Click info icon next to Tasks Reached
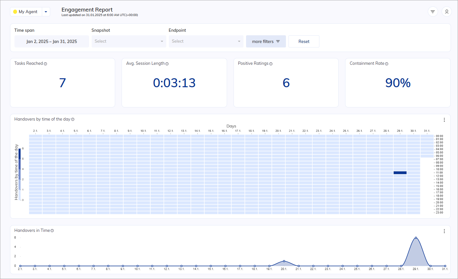 pyautogui.click(x=45, y=64)
